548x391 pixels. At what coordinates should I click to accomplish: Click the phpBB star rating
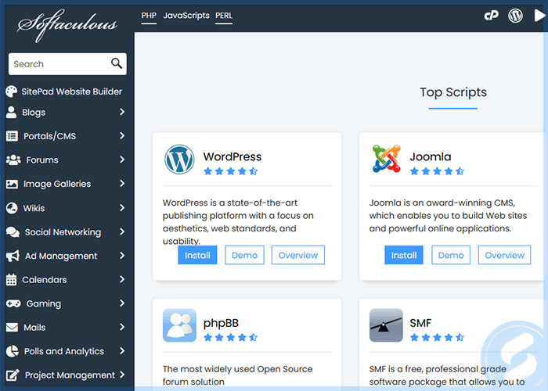coord(231,337)
